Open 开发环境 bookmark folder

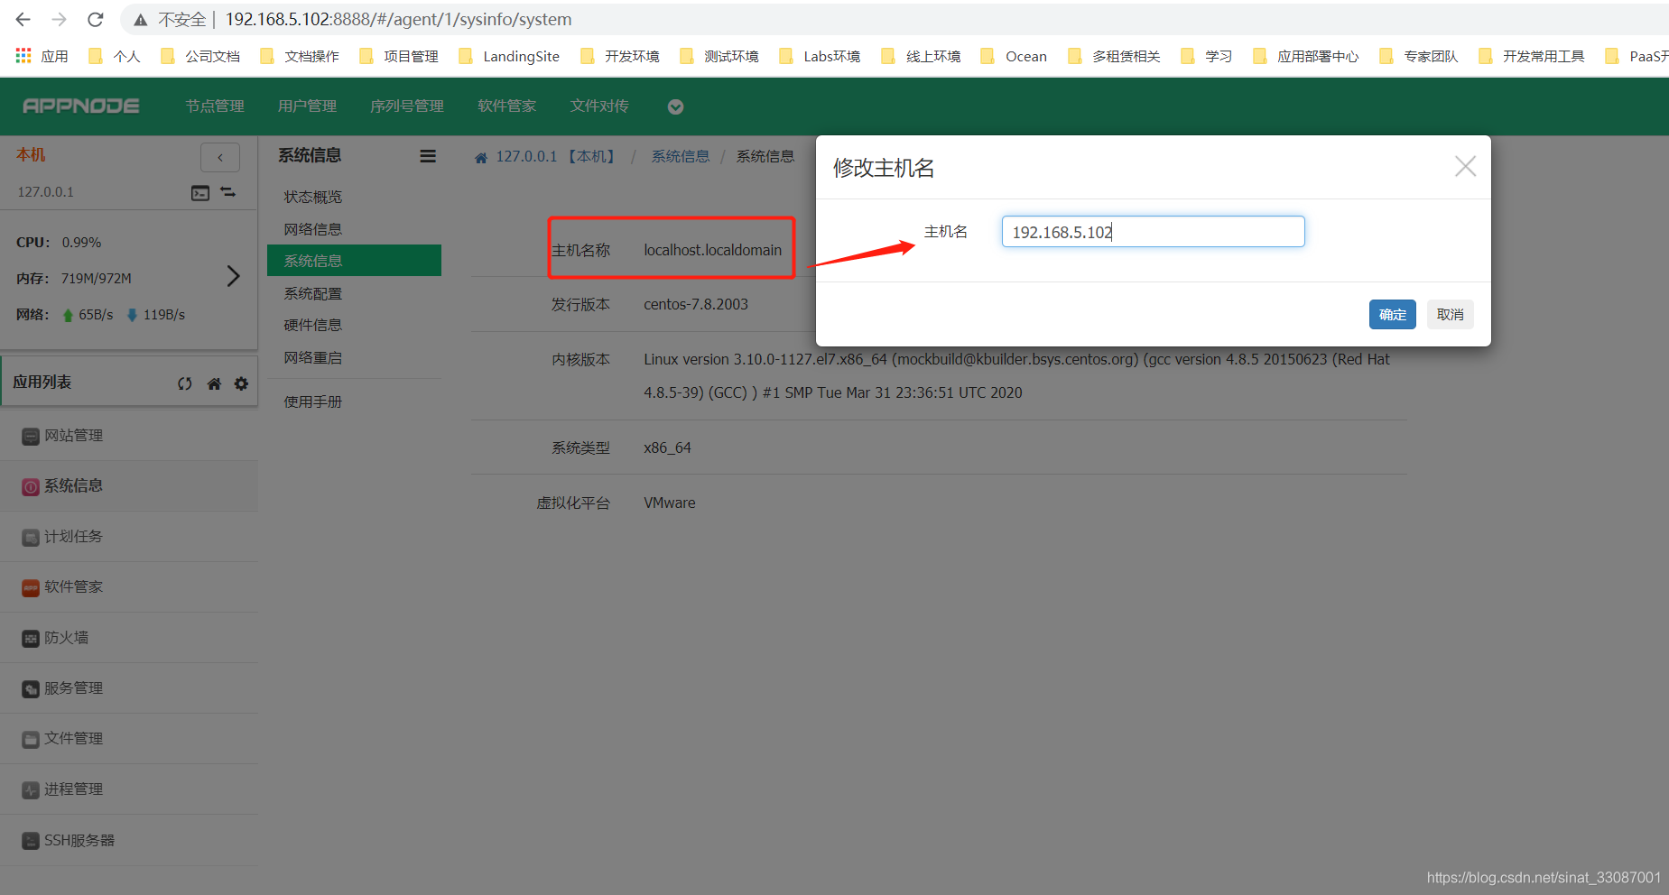[620, 56]
